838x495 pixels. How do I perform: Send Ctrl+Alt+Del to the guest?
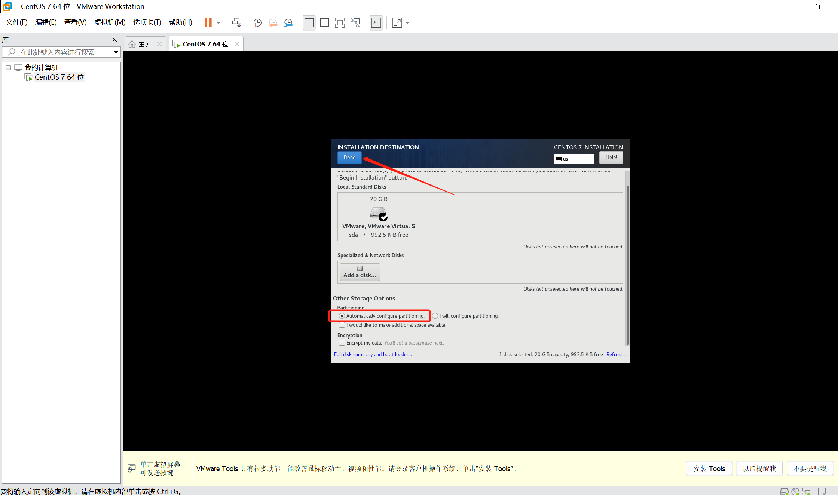click(x=237, y=23)
